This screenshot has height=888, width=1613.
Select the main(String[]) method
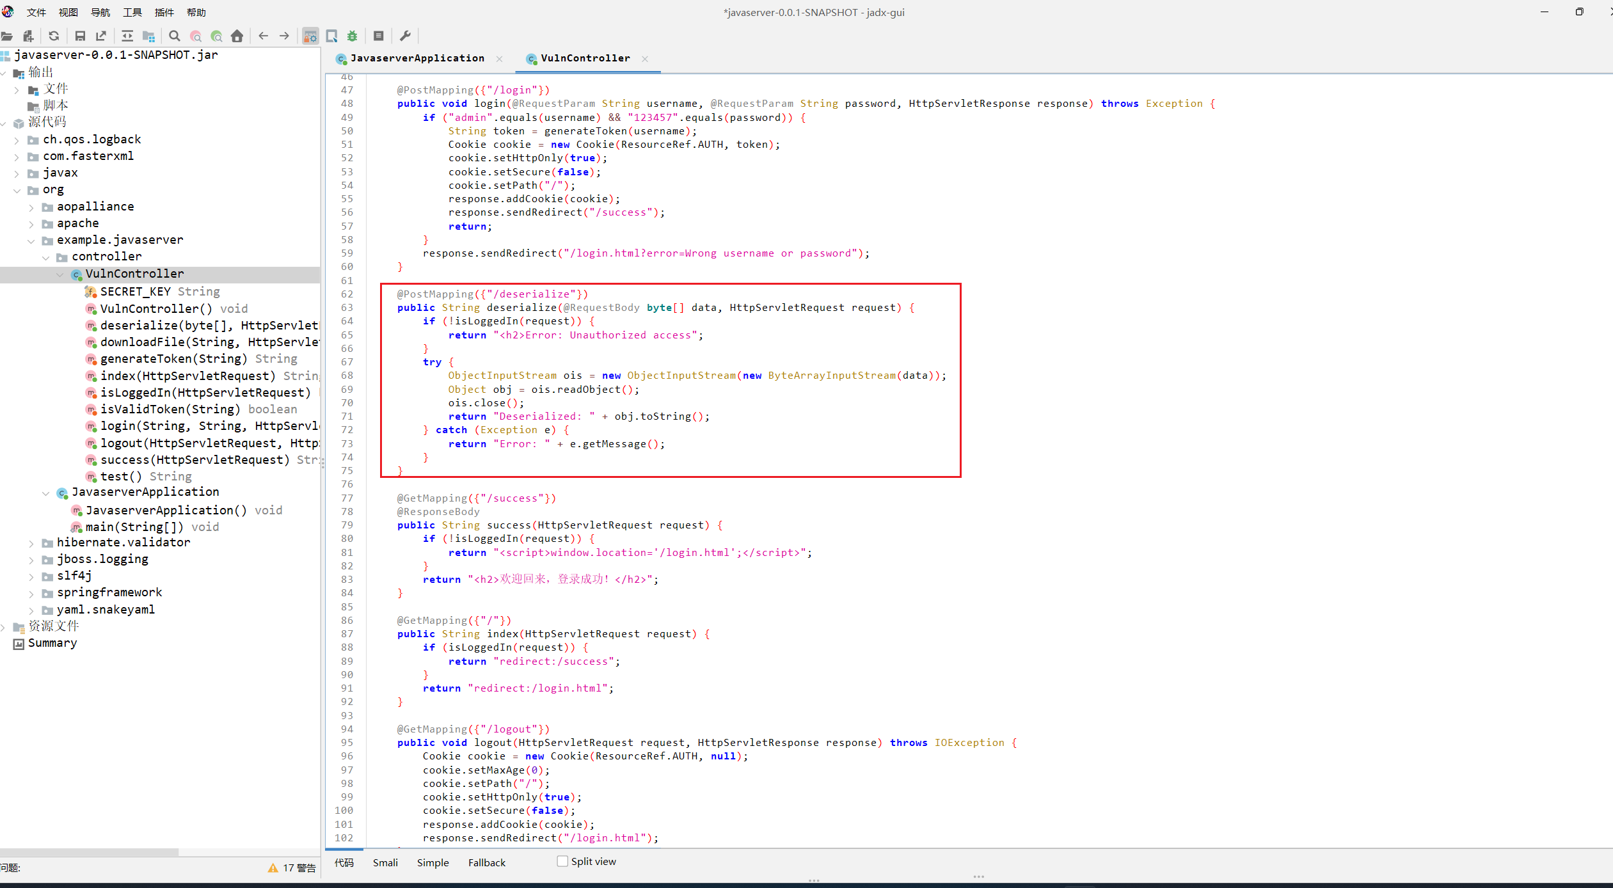pos(145,527)
